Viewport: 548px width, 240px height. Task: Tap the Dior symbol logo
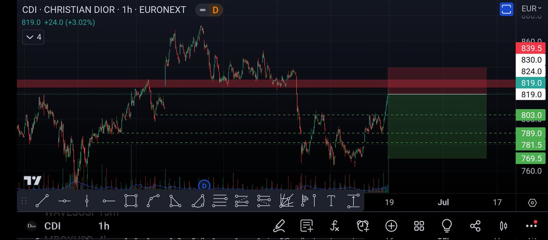click(32, 226)
